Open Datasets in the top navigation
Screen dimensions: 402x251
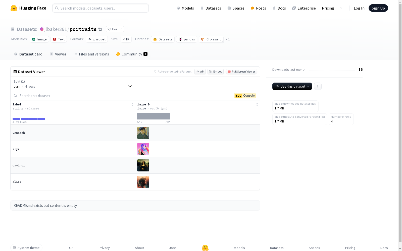click(x=211, y=8)
